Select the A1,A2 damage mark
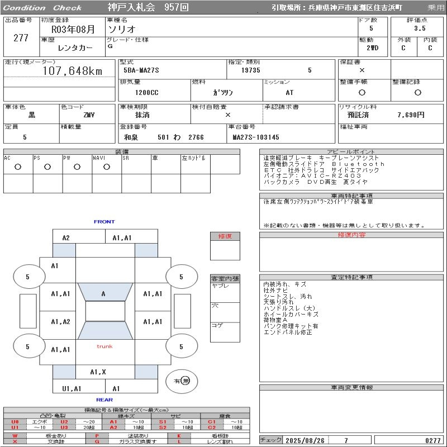Image resolution: width=447 pixels, height=447 pixels. click(x=60, y=322)
